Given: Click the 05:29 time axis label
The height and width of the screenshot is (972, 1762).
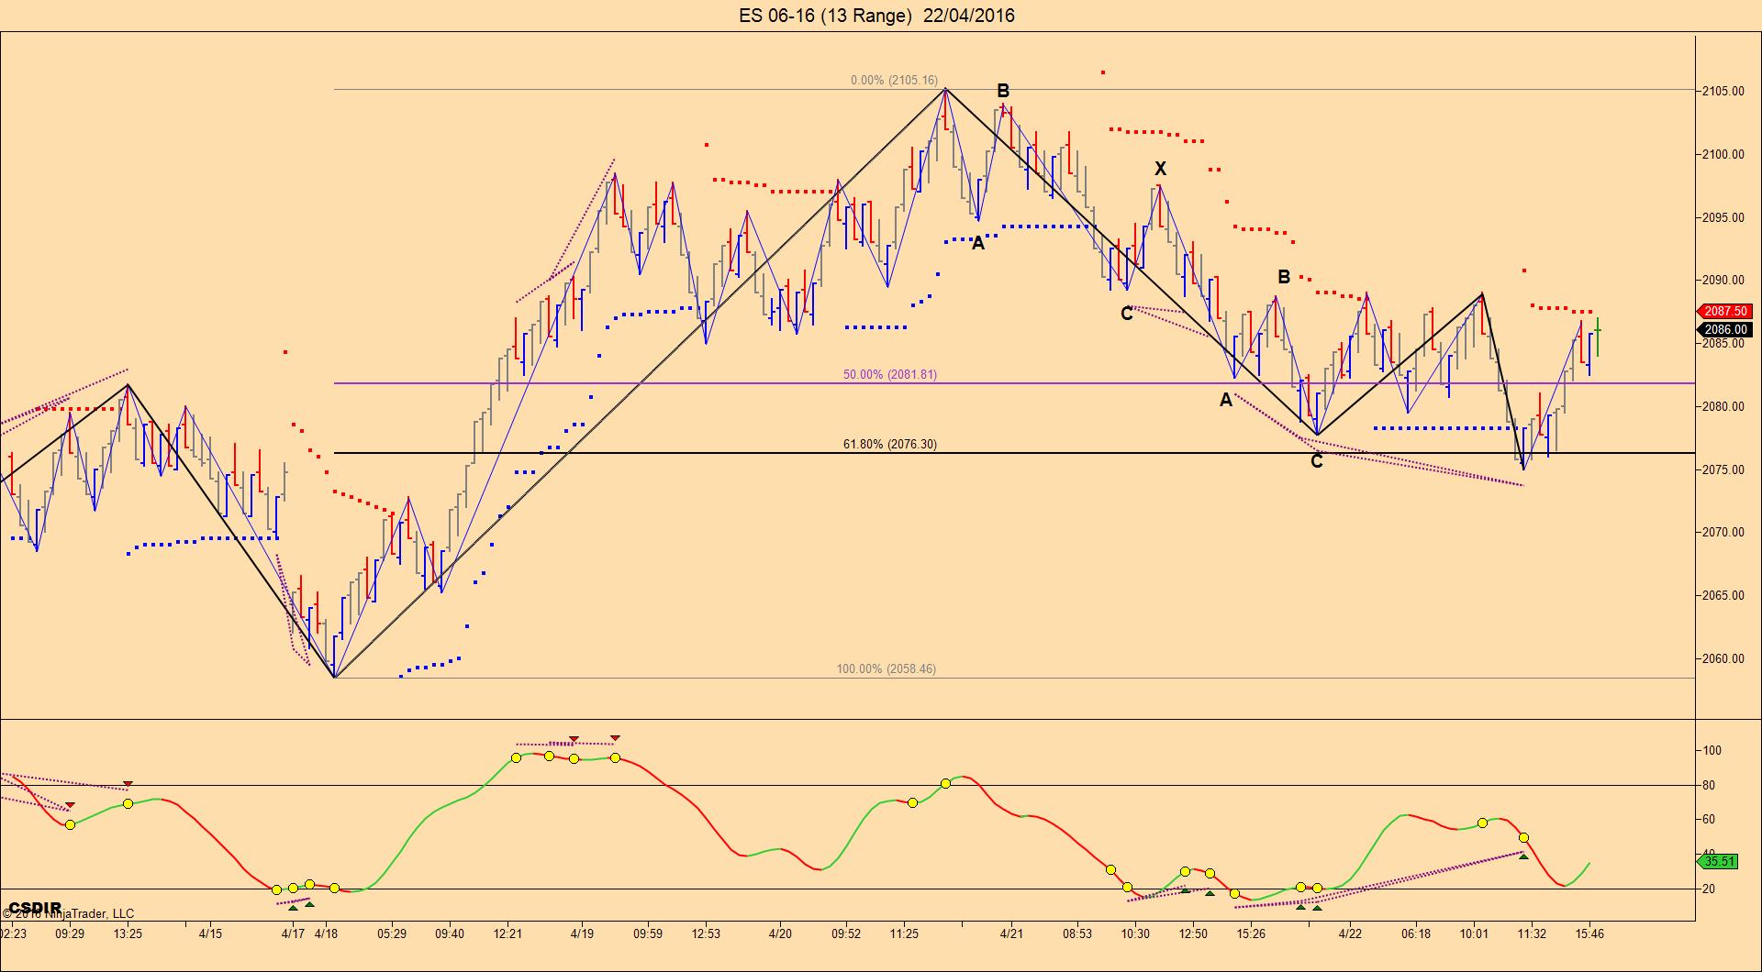Looking at the screenshot, I should point(392,934).
